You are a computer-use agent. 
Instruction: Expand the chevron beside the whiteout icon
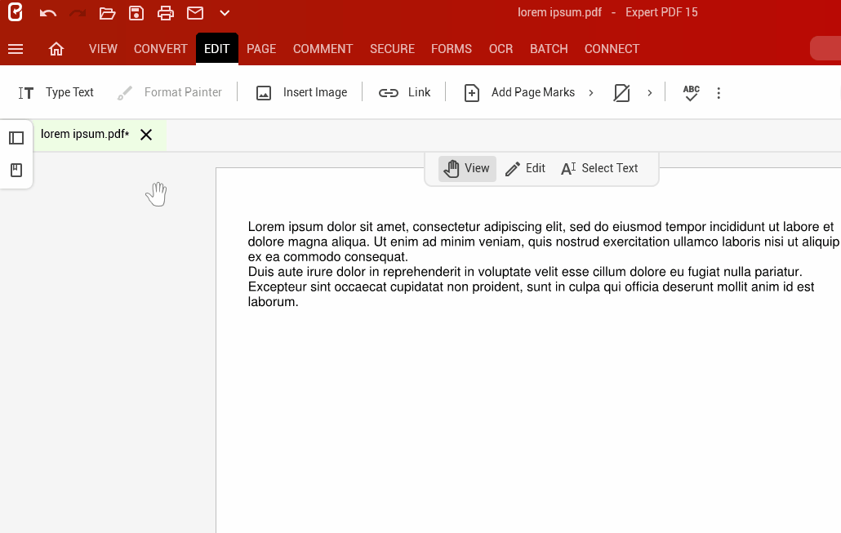point(649,93)
